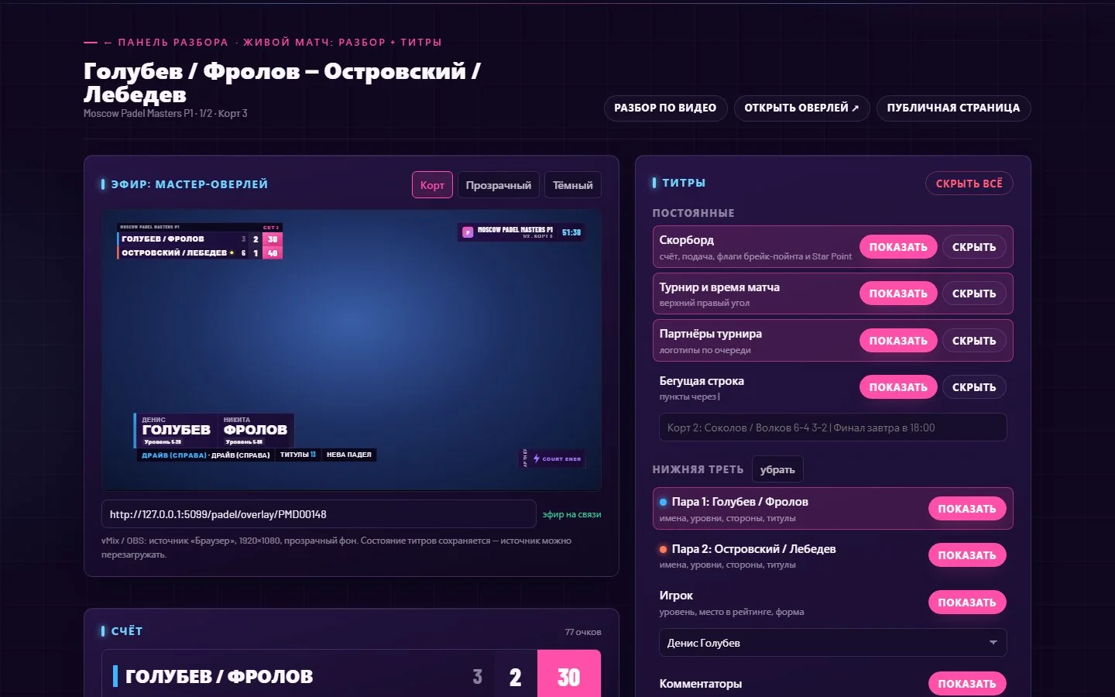Screen dimensions: 1115x697
Task: Hide the 'Бегущая строка' ticker
Action: 974,387
